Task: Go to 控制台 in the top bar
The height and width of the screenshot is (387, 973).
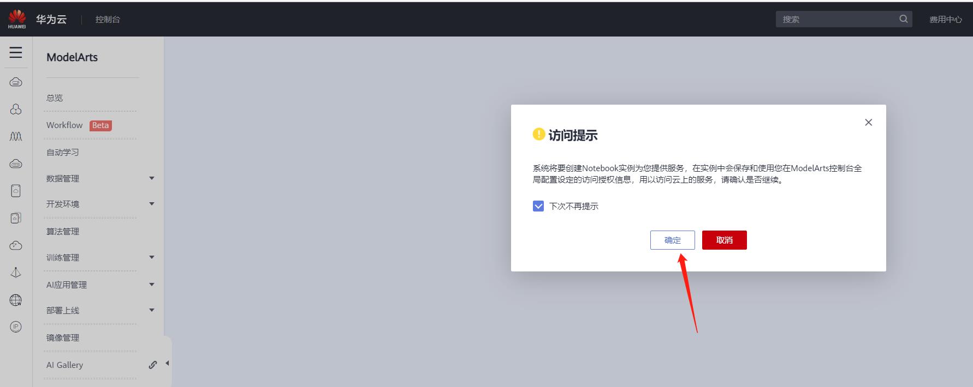Action: 108,19
